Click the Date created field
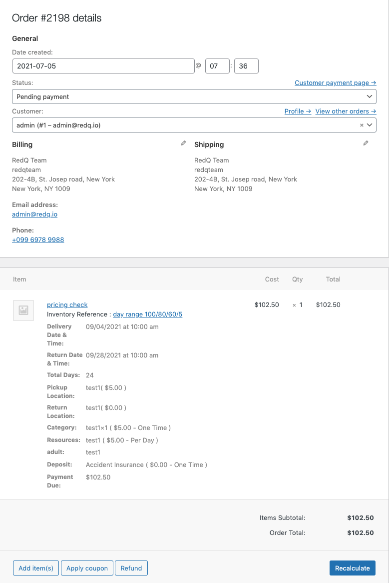389x583 pixels. (x=103, y=66)
